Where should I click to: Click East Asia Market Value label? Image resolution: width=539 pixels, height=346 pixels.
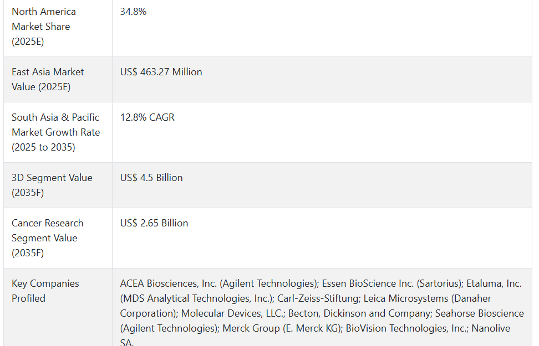tap(48, 79)
